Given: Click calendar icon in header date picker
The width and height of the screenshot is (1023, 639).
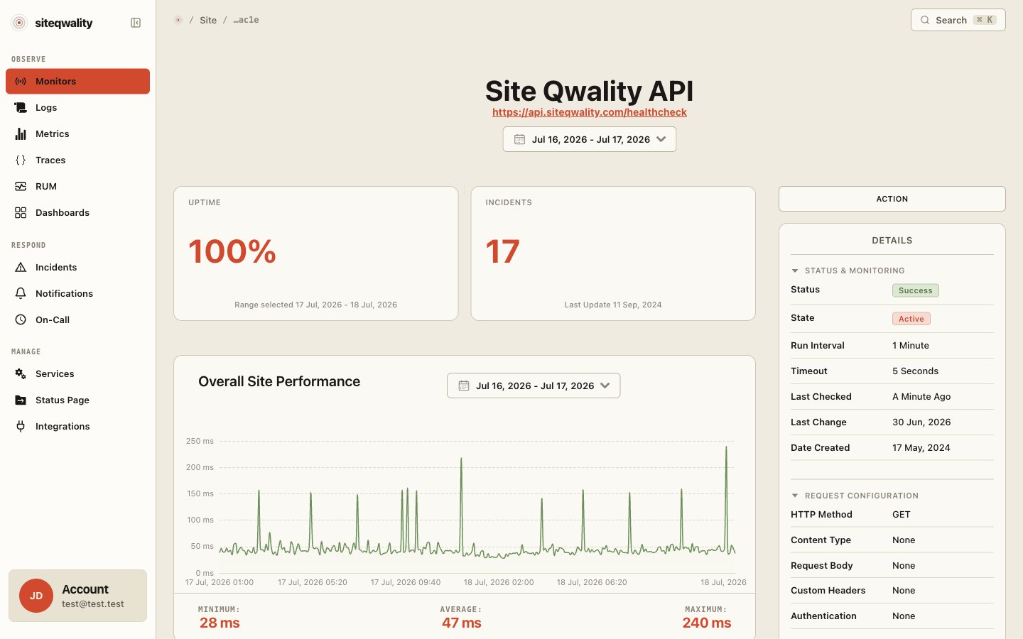Looking at the screenshot, I should 519,139.
